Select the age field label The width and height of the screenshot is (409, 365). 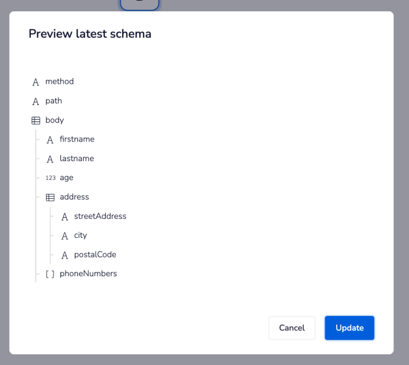point(67,178)
